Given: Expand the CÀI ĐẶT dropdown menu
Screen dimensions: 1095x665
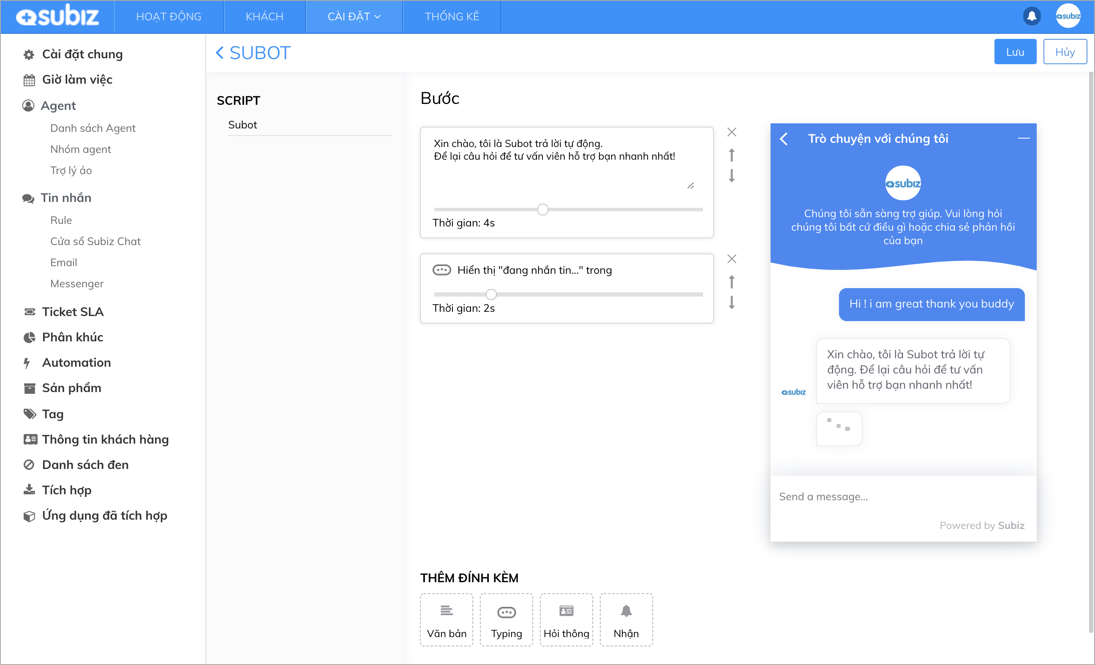Looking at the screenshot, I should pos(354,16).
